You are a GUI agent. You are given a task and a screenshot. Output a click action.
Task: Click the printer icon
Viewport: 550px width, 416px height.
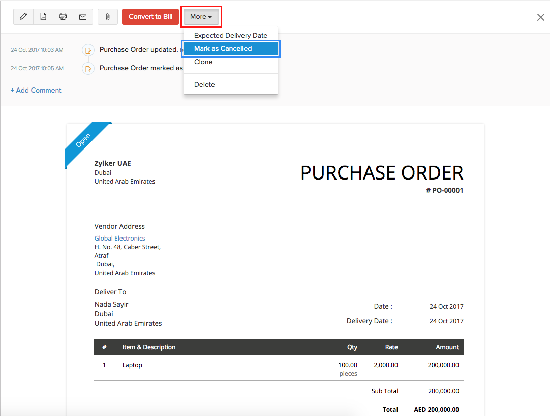[63, 16]
